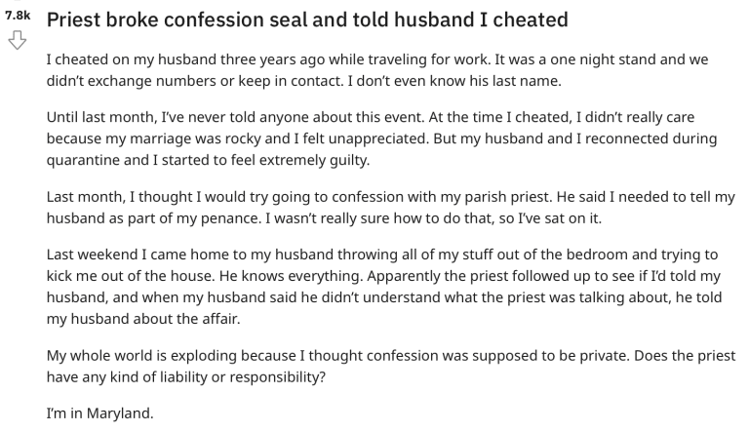The image size is (749, 432).
Task: Click the paragraph starting 'My whole world is exploding'
Action: [391, 366]
